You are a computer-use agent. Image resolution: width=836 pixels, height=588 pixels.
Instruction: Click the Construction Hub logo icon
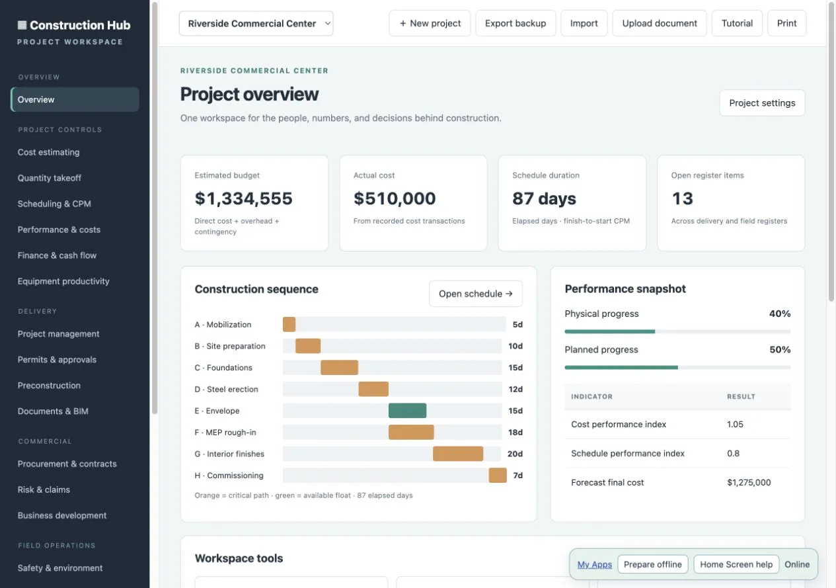click(22, 25)
